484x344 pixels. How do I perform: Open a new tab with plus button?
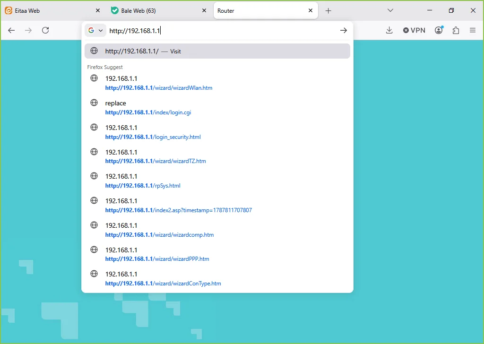click(x=328, y=11)
